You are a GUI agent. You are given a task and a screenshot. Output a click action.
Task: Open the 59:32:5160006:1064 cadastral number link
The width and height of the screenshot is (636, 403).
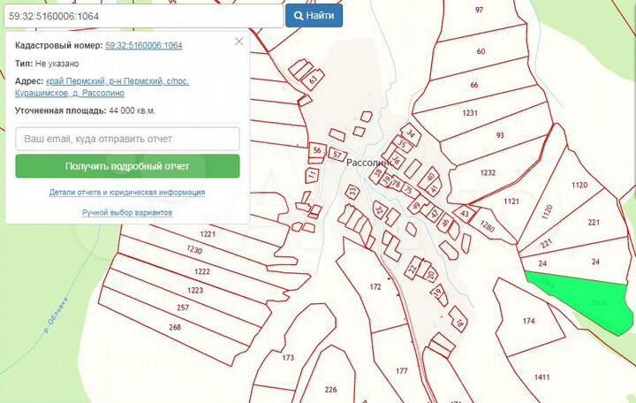point(143,45)
